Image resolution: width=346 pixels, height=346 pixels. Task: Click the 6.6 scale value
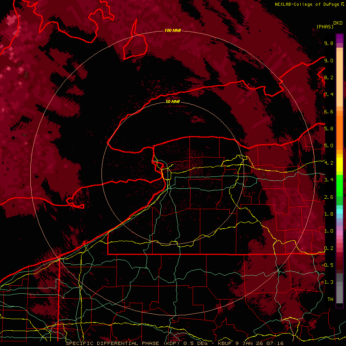(x=329, y=111)
